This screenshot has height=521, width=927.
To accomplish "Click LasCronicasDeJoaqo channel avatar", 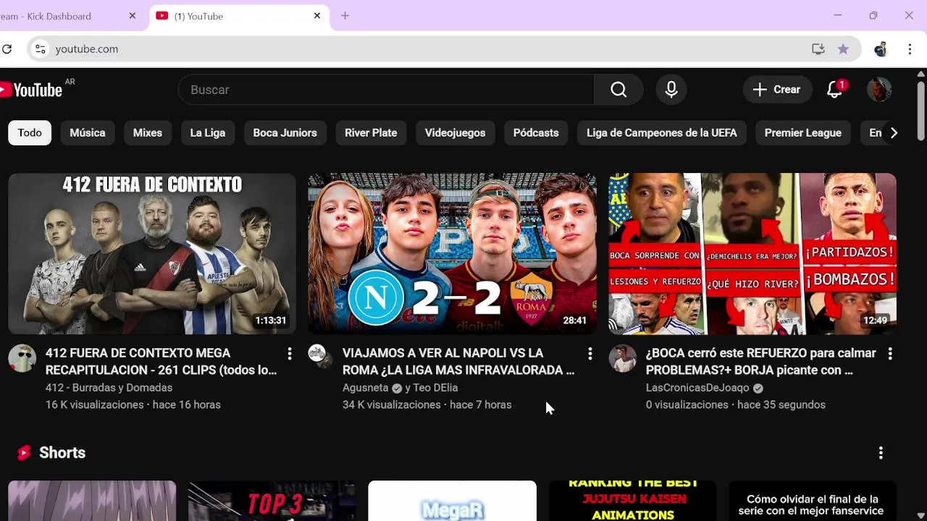I will [622, 358].
